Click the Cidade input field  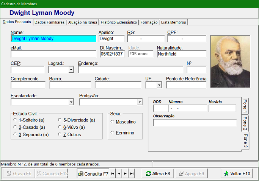click(x=118, y=85)
